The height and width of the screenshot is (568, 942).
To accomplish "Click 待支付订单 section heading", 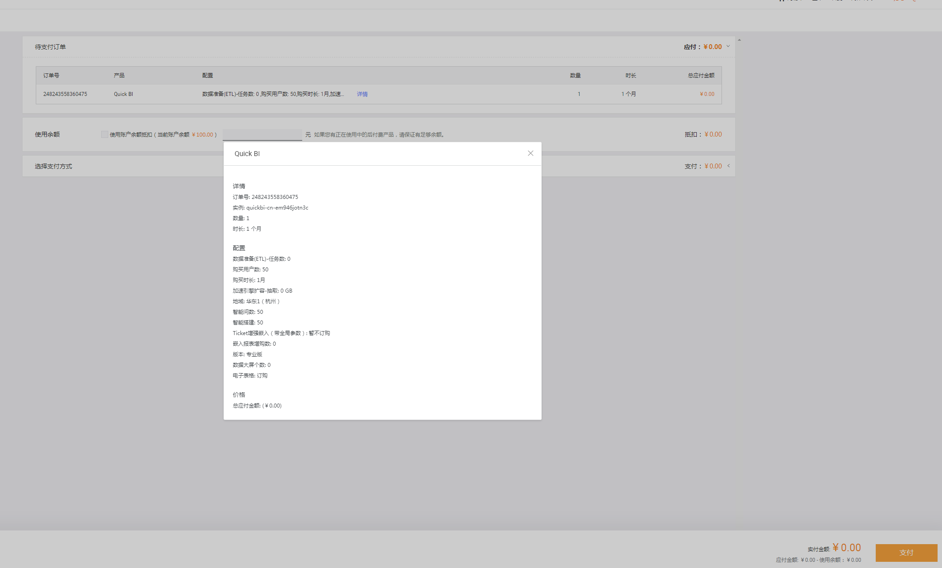I will click(x=50, y=47).
